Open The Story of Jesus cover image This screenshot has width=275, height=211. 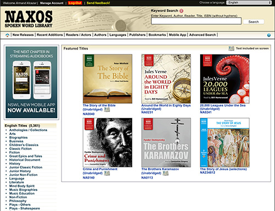tap(224, 142)
